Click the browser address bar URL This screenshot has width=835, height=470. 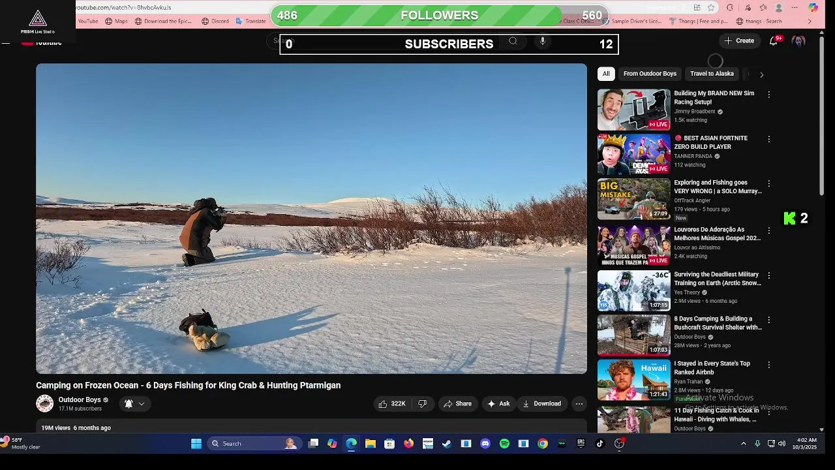click(123, 8)
